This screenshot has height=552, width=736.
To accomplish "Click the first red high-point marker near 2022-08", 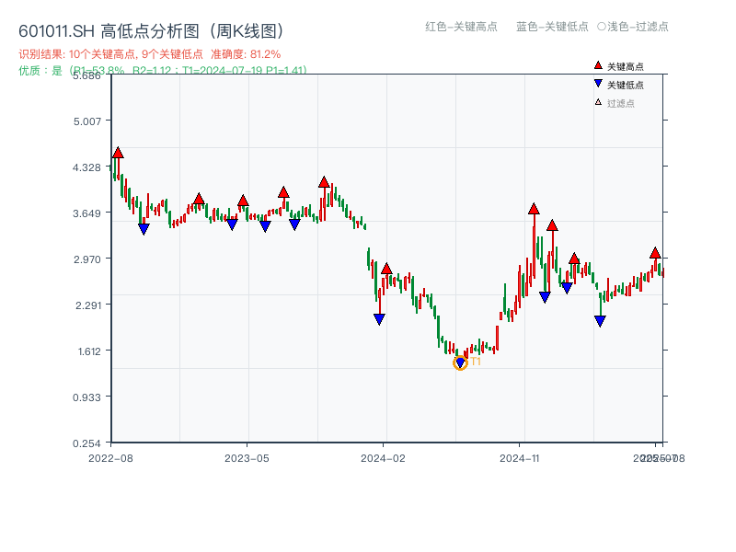I will click(x=117, y=154).
